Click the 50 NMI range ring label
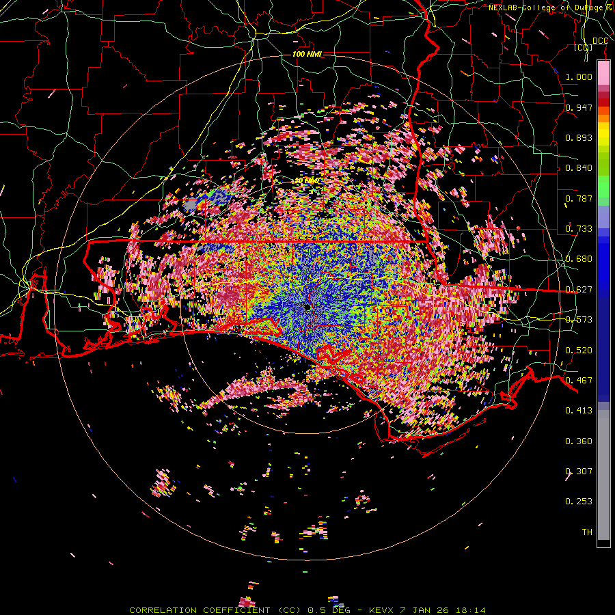 [x=307, y=180]
